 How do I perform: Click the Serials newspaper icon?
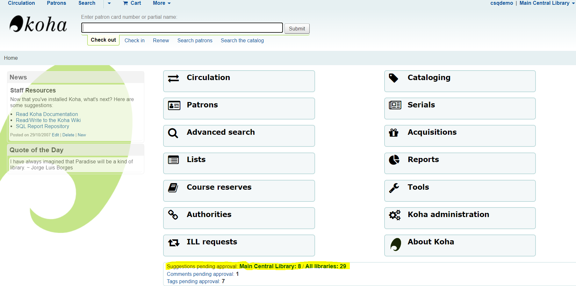[x=395, y=105]
